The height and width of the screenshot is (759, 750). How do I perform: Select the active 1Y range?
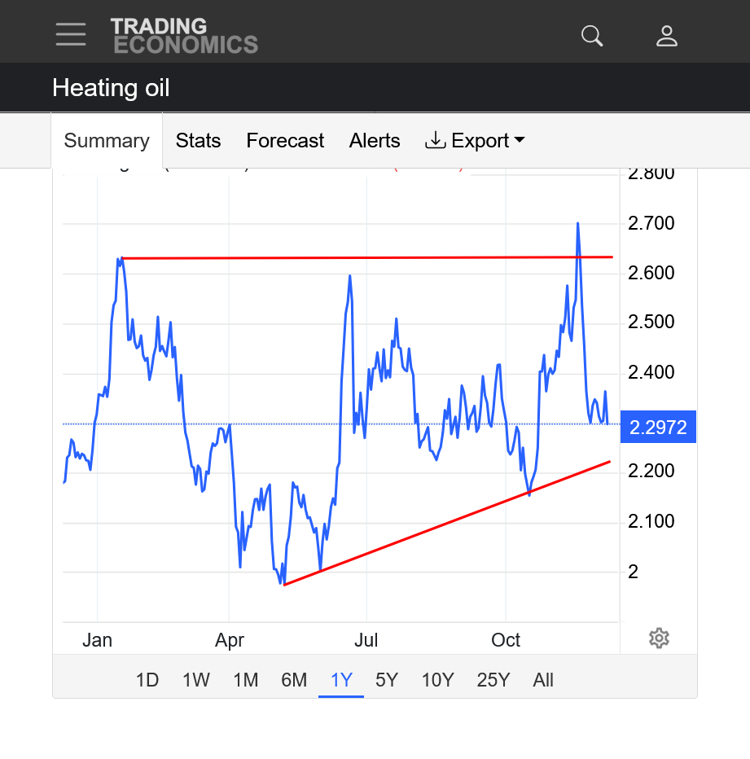[x=341, y=680]
